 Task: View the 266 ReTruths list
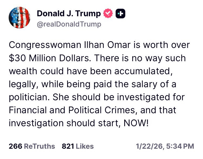[32, 147]
